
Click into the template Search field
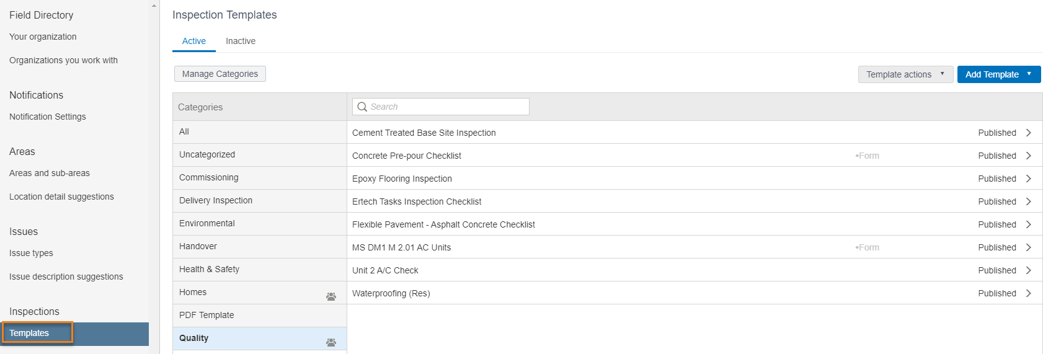(x=441, y=107)
